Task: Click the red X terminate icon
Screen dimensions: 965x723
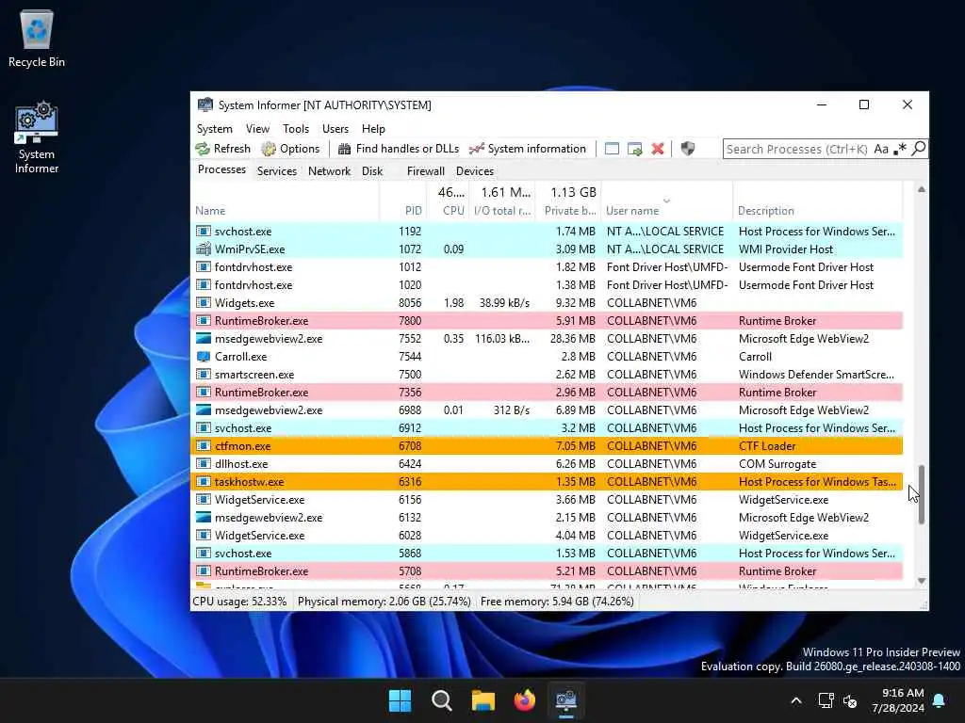Action: [658, 149]
